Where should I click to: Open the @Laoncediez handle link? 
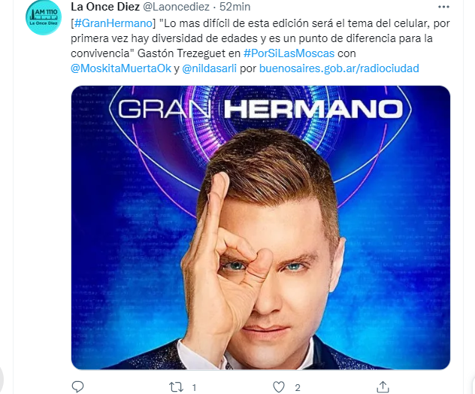point(176,7)
